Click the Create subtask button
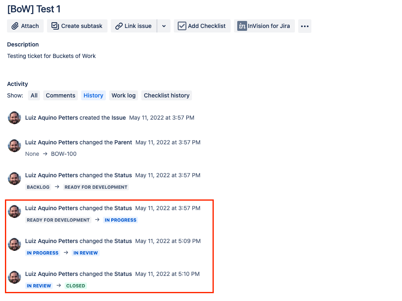Viewport: 402px width, 301px height. (x=77, y=26)
